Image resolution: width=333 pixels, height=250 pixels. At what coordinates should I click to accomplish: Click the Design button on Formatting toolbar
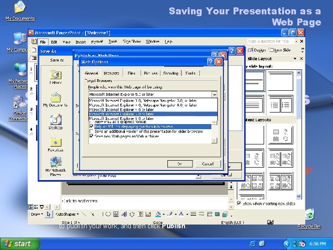tap(257, 50)
